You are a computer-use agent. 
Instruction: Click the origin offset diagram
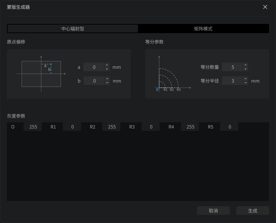[41, 74]
